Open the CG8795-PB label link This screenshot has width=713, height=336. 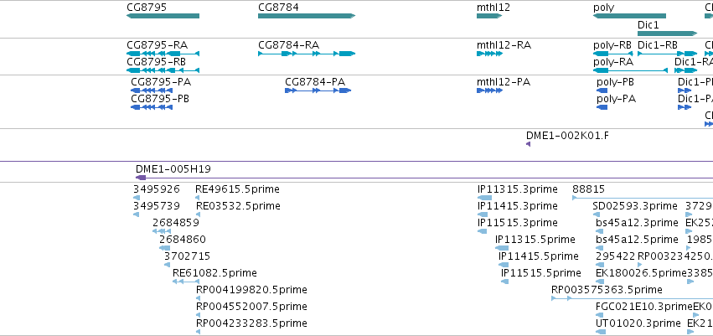click(x=160, y=99)
